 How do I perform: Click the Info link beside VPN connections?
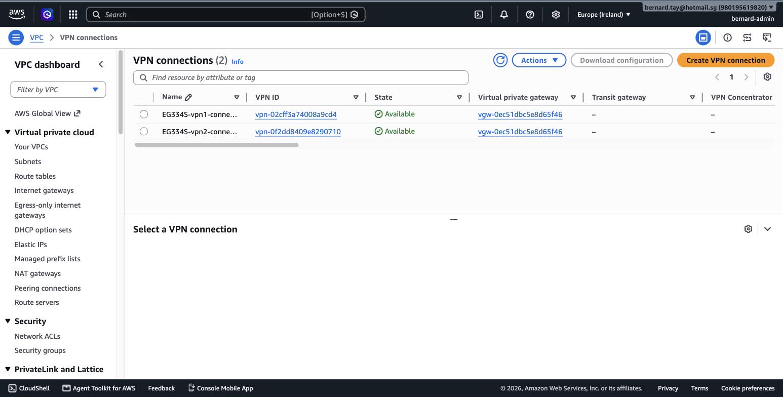pos(238,61)
